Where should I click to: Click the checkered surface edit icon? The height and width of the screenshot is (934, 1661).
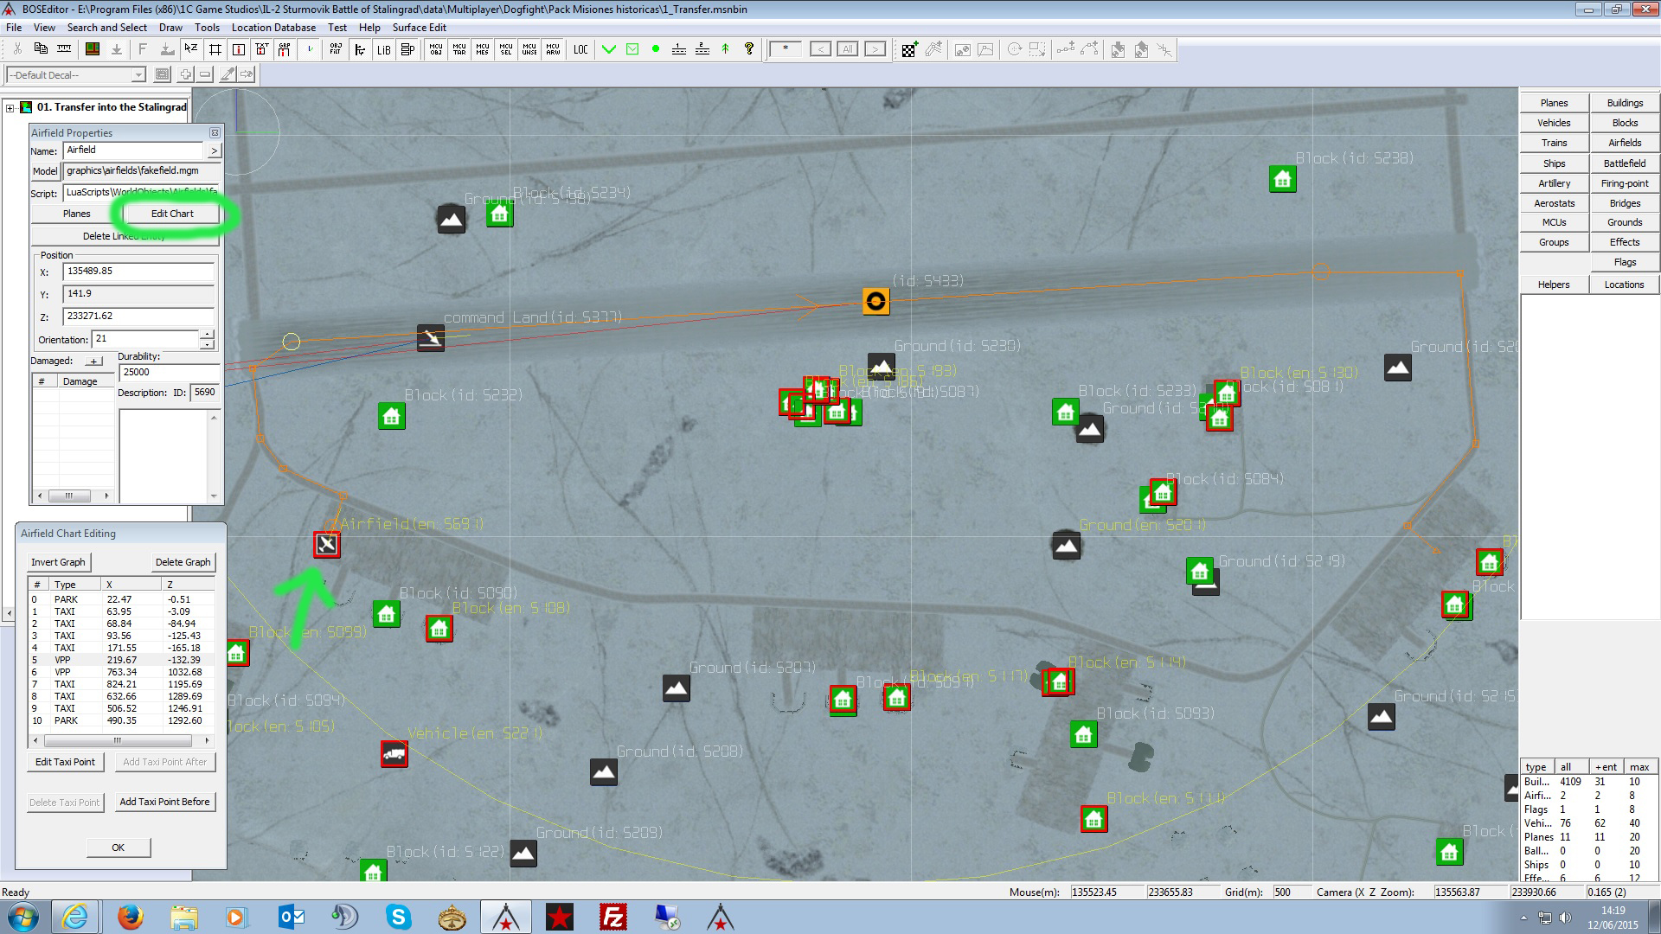coord(908,50)
